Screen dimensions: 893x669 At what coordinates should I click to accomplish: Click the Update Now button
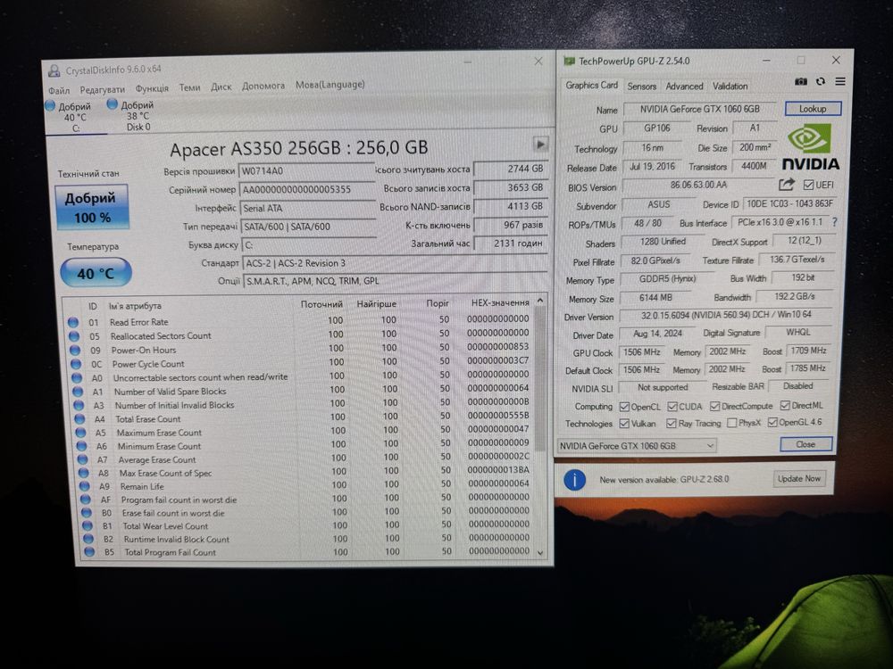pos(799,478)
